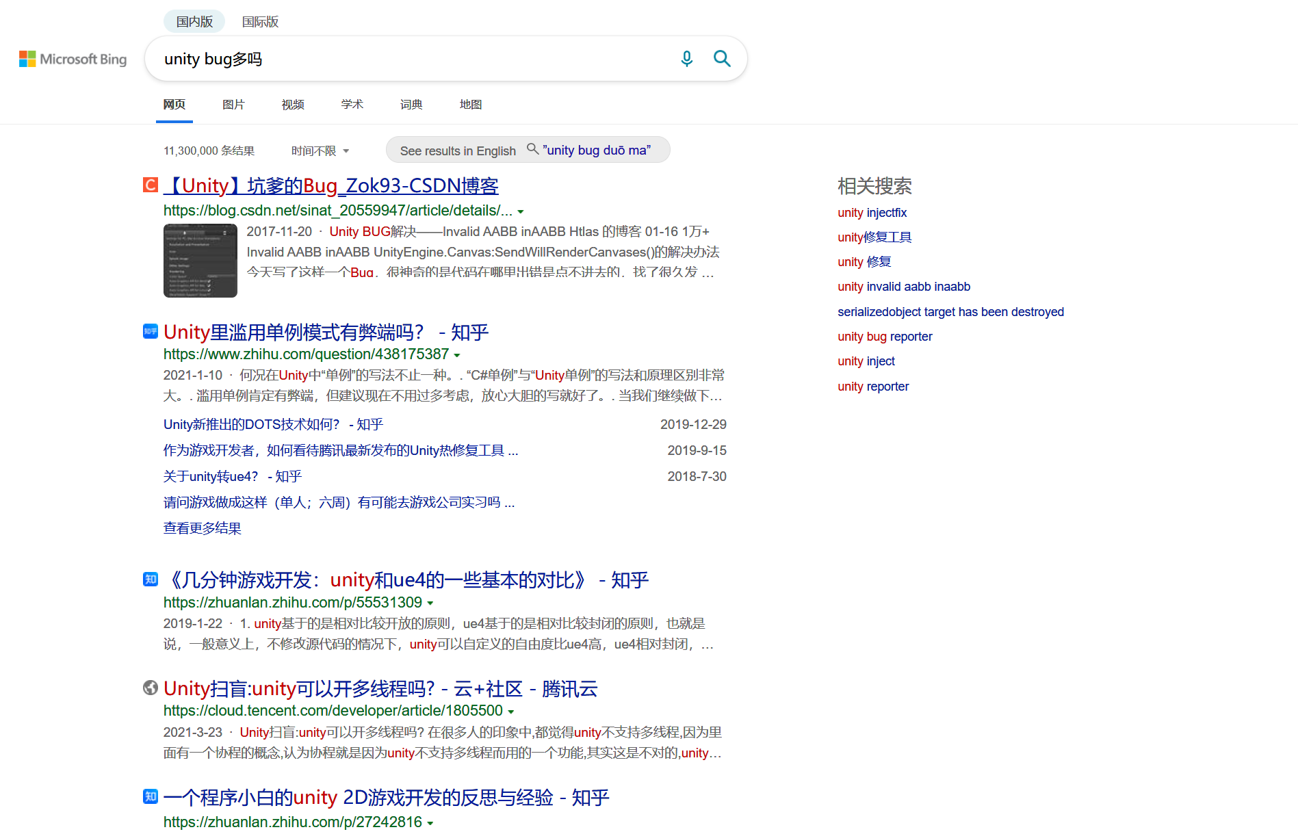Viewport: 1298px width, 834px height.
Task: Click the Zhihu favicon beside singleton question result
Action: click(x=151, y=331)
